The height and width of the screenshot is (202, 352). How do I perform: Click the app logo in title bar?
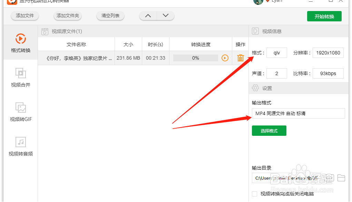coord(12,2)
